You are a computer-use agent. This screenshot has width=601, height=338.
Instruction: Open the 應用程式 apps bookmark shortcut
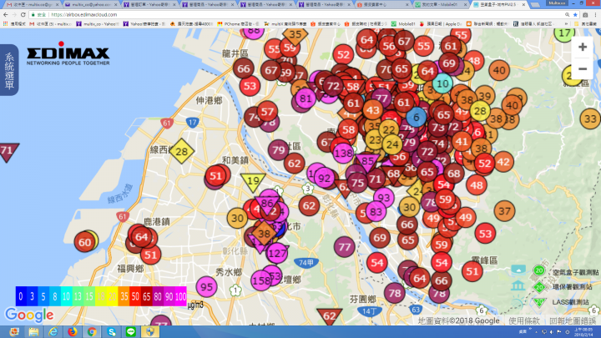point(14,23)
